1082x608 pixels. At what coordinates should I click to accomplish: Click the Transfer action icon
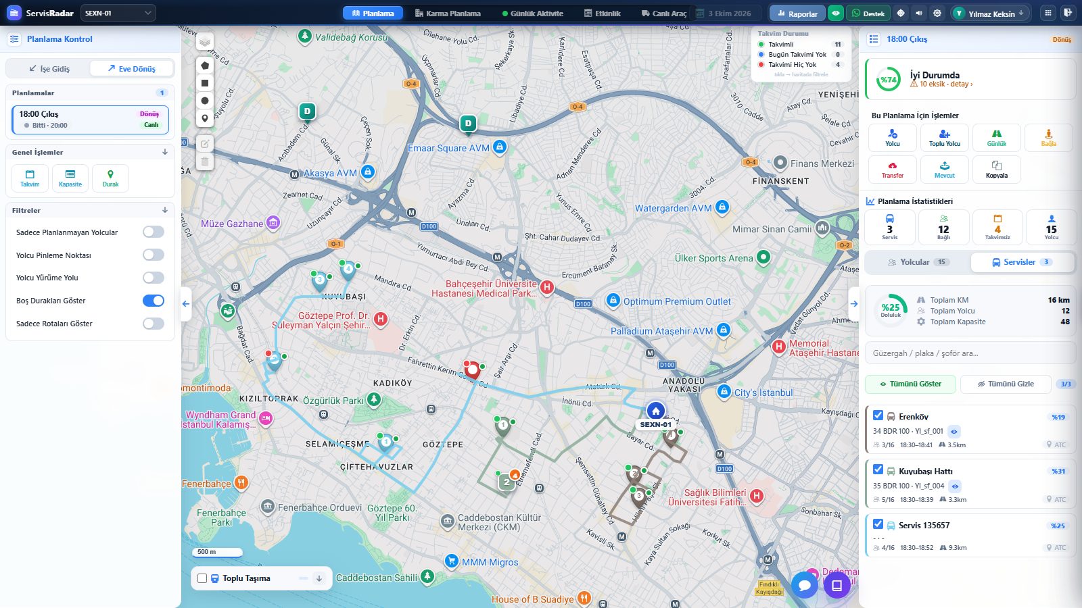(x=893, y=170)
